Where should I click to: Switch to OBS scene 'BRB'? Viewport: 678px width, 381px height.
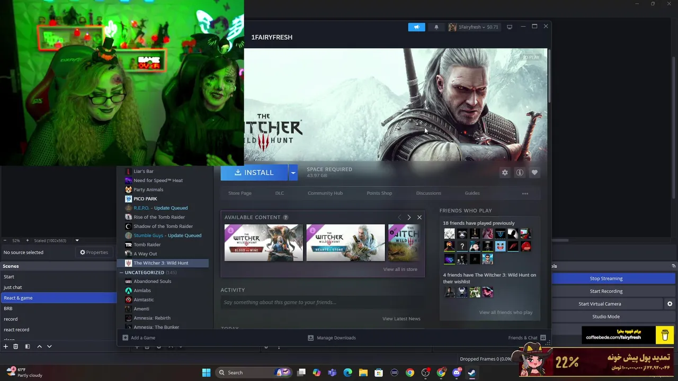(58, 309)
